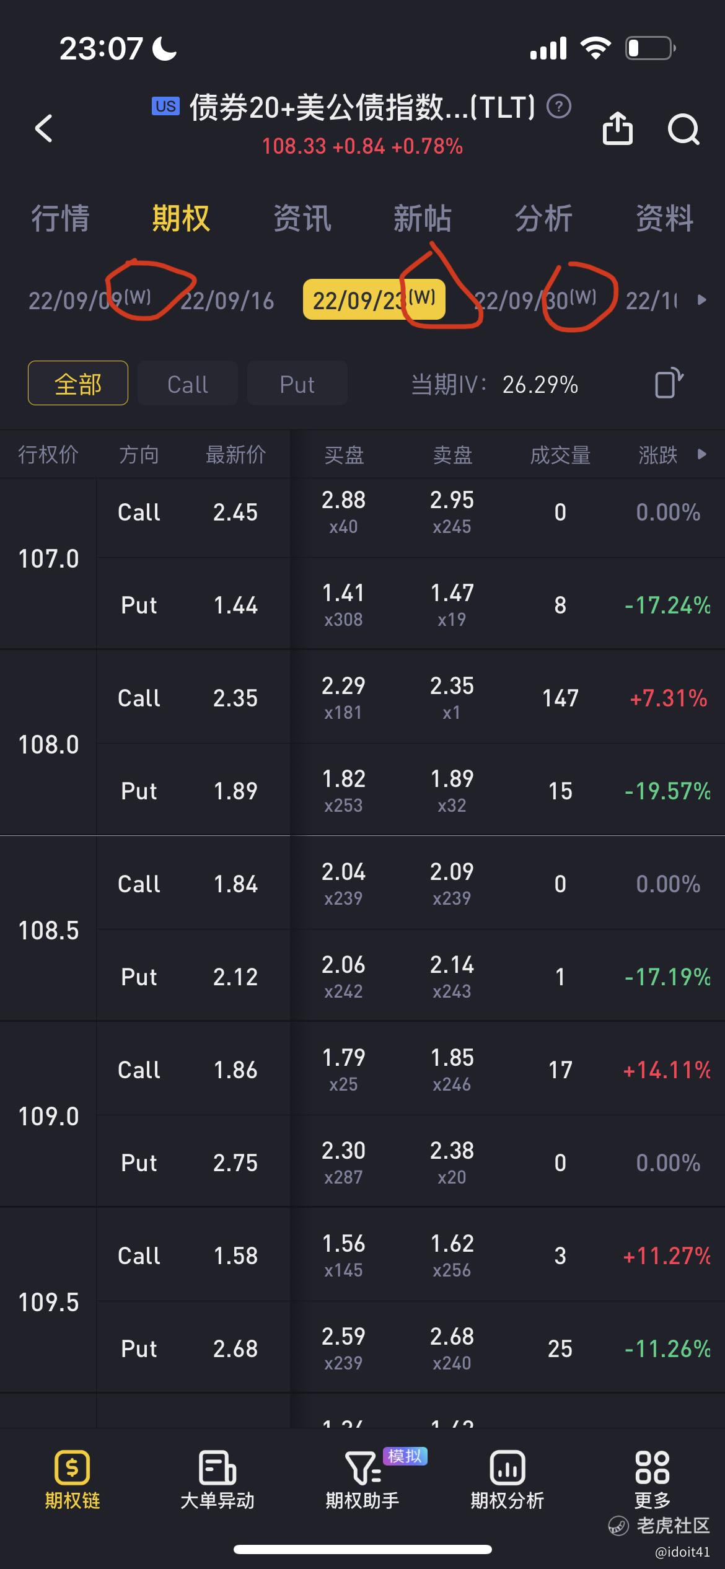Select the Call filter option

(x=188, y=384)
